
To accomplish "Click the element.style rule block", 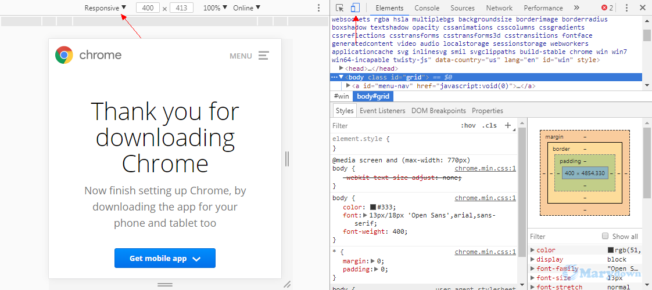I will tap(424, 143).
